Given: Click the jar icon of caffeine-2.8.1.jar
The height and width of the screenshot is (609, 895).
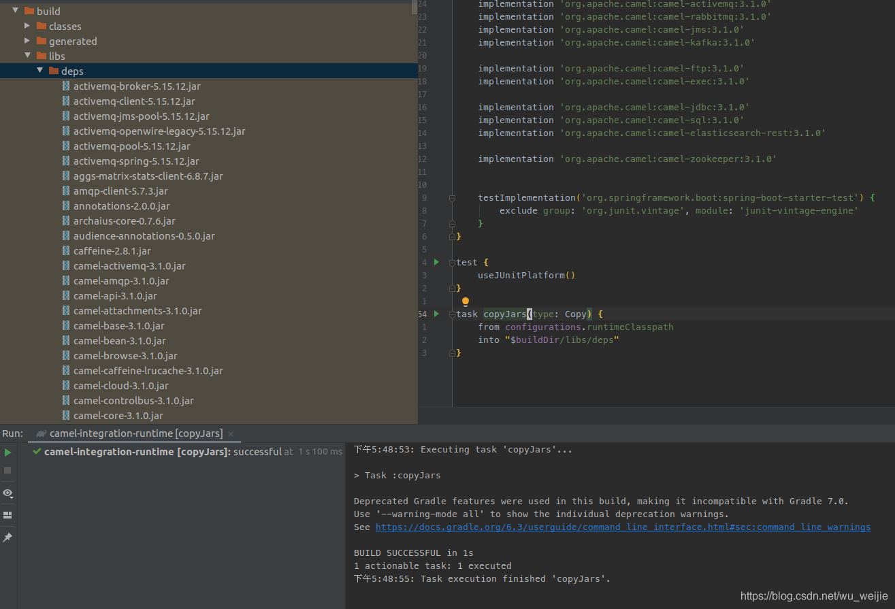Looking at the screenshot, I should pyautogui.click(x=66, y=250).
